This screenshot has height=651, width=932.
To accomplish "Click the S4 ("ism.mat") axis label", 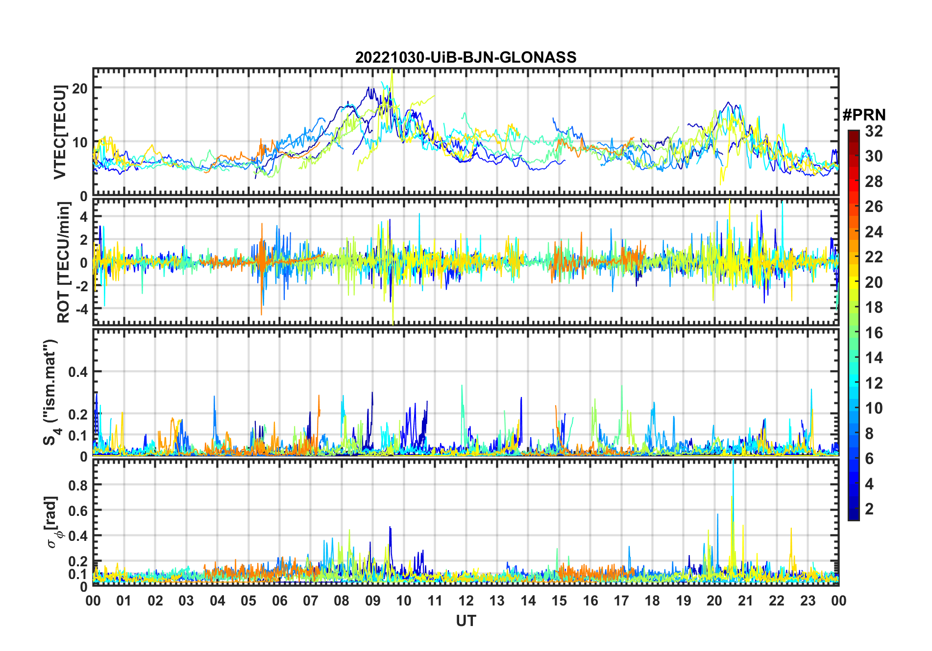I will (50, 392).
